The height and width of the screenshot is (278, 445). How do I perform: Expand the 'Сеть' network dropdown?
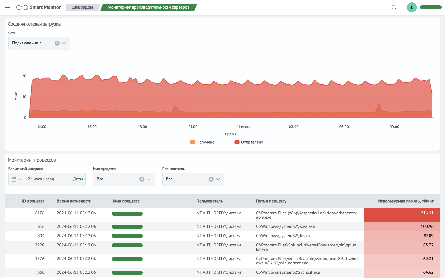click(x=64, y=43)
